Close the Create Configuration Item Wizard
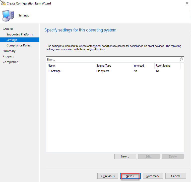The image size is (191, 182). click(x=187, y=3)
